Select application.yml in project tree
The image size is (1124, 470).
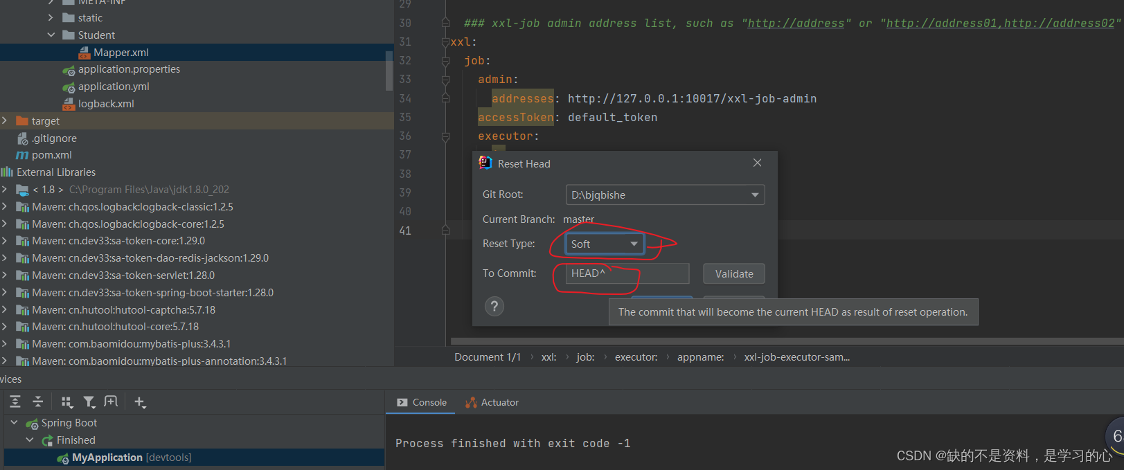[114, 87]
